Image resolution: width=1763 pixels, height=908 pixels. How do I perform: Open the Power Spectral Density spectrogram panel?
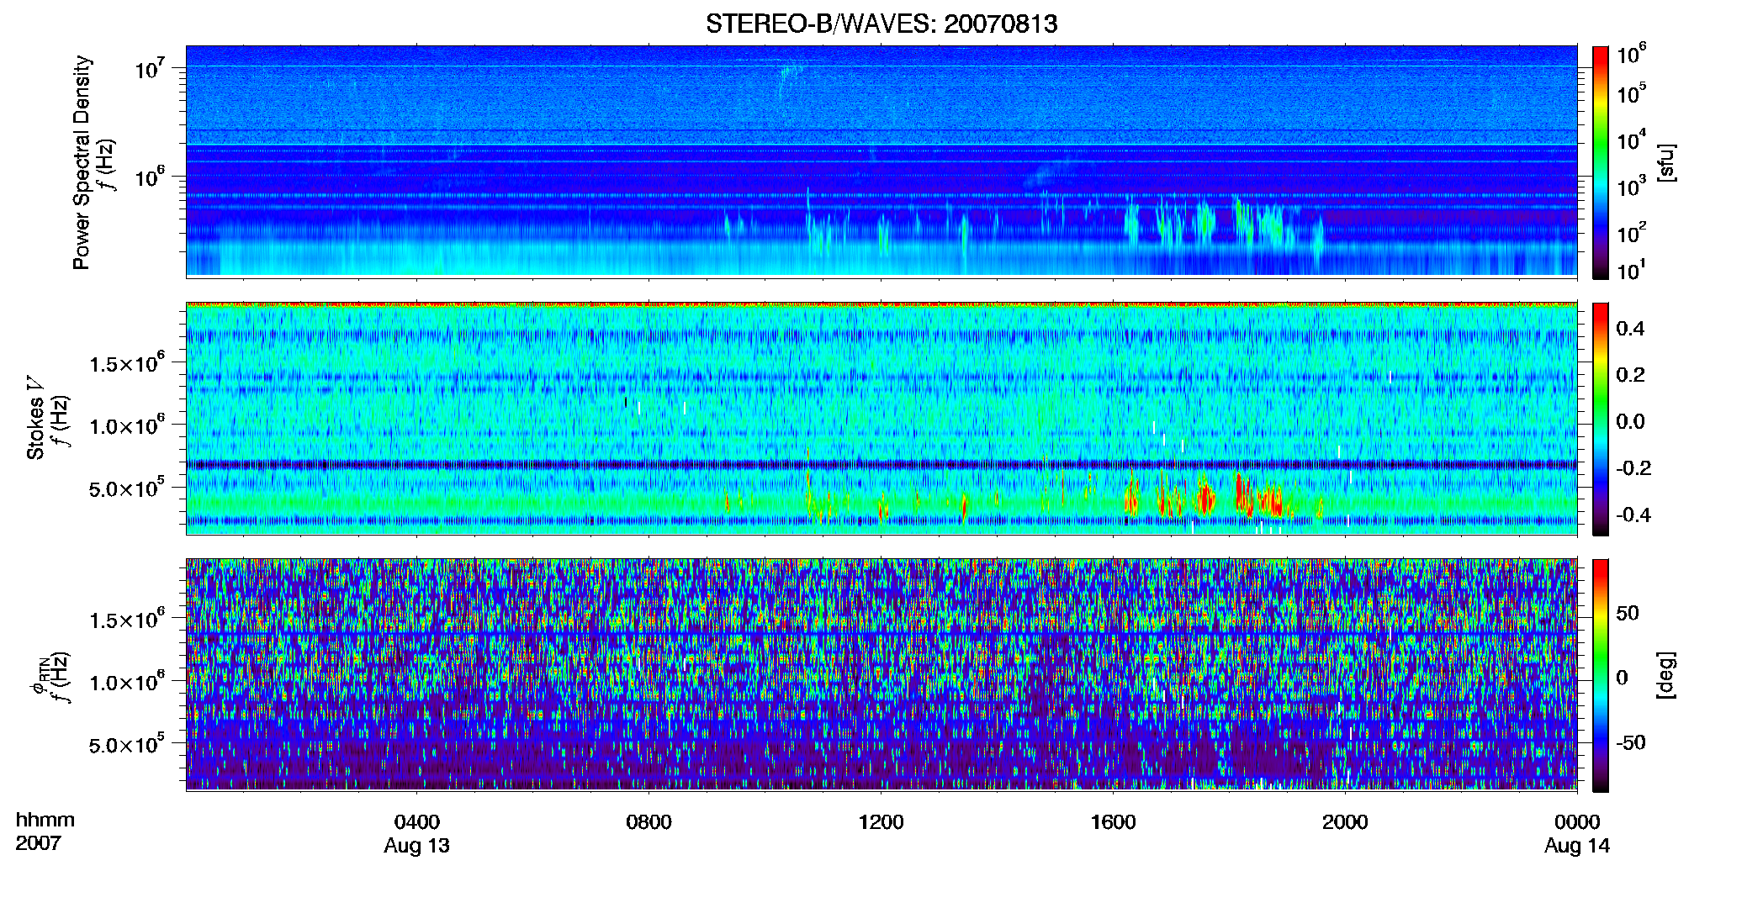point(881,161)
